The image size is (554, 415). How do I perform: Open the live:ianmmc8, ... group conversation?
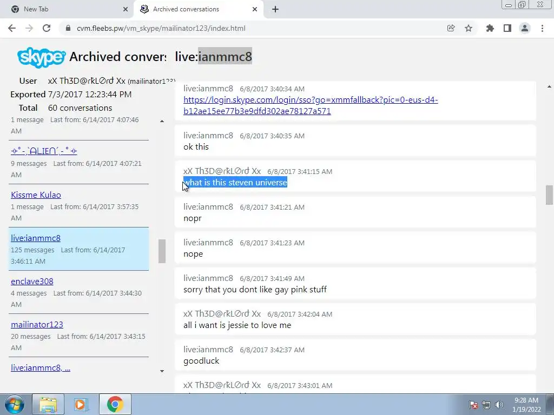click(41, 367)
